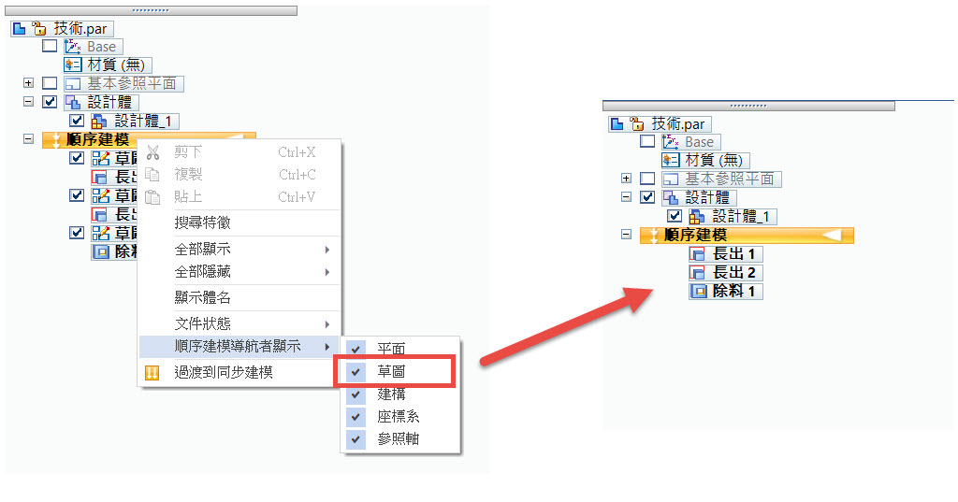Collapse 設計體 node in left tree
This screenshot has height=502, width=958.
(28, 101)
